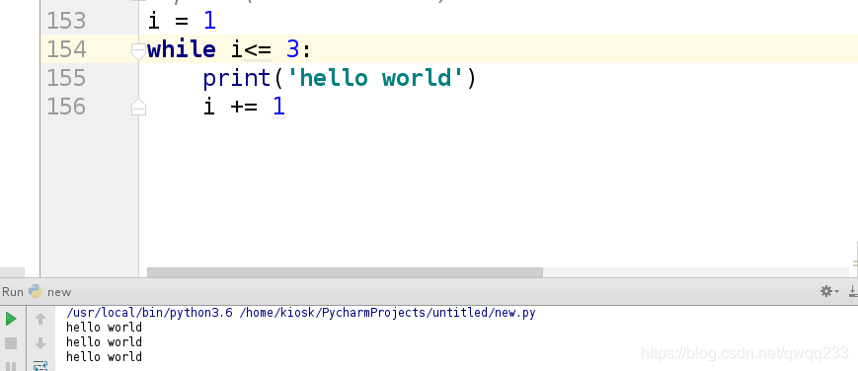This screenshot has width=858, height=371.
Task: Select the 'new' run configuration tab
Action: click(x=51, y=292)
